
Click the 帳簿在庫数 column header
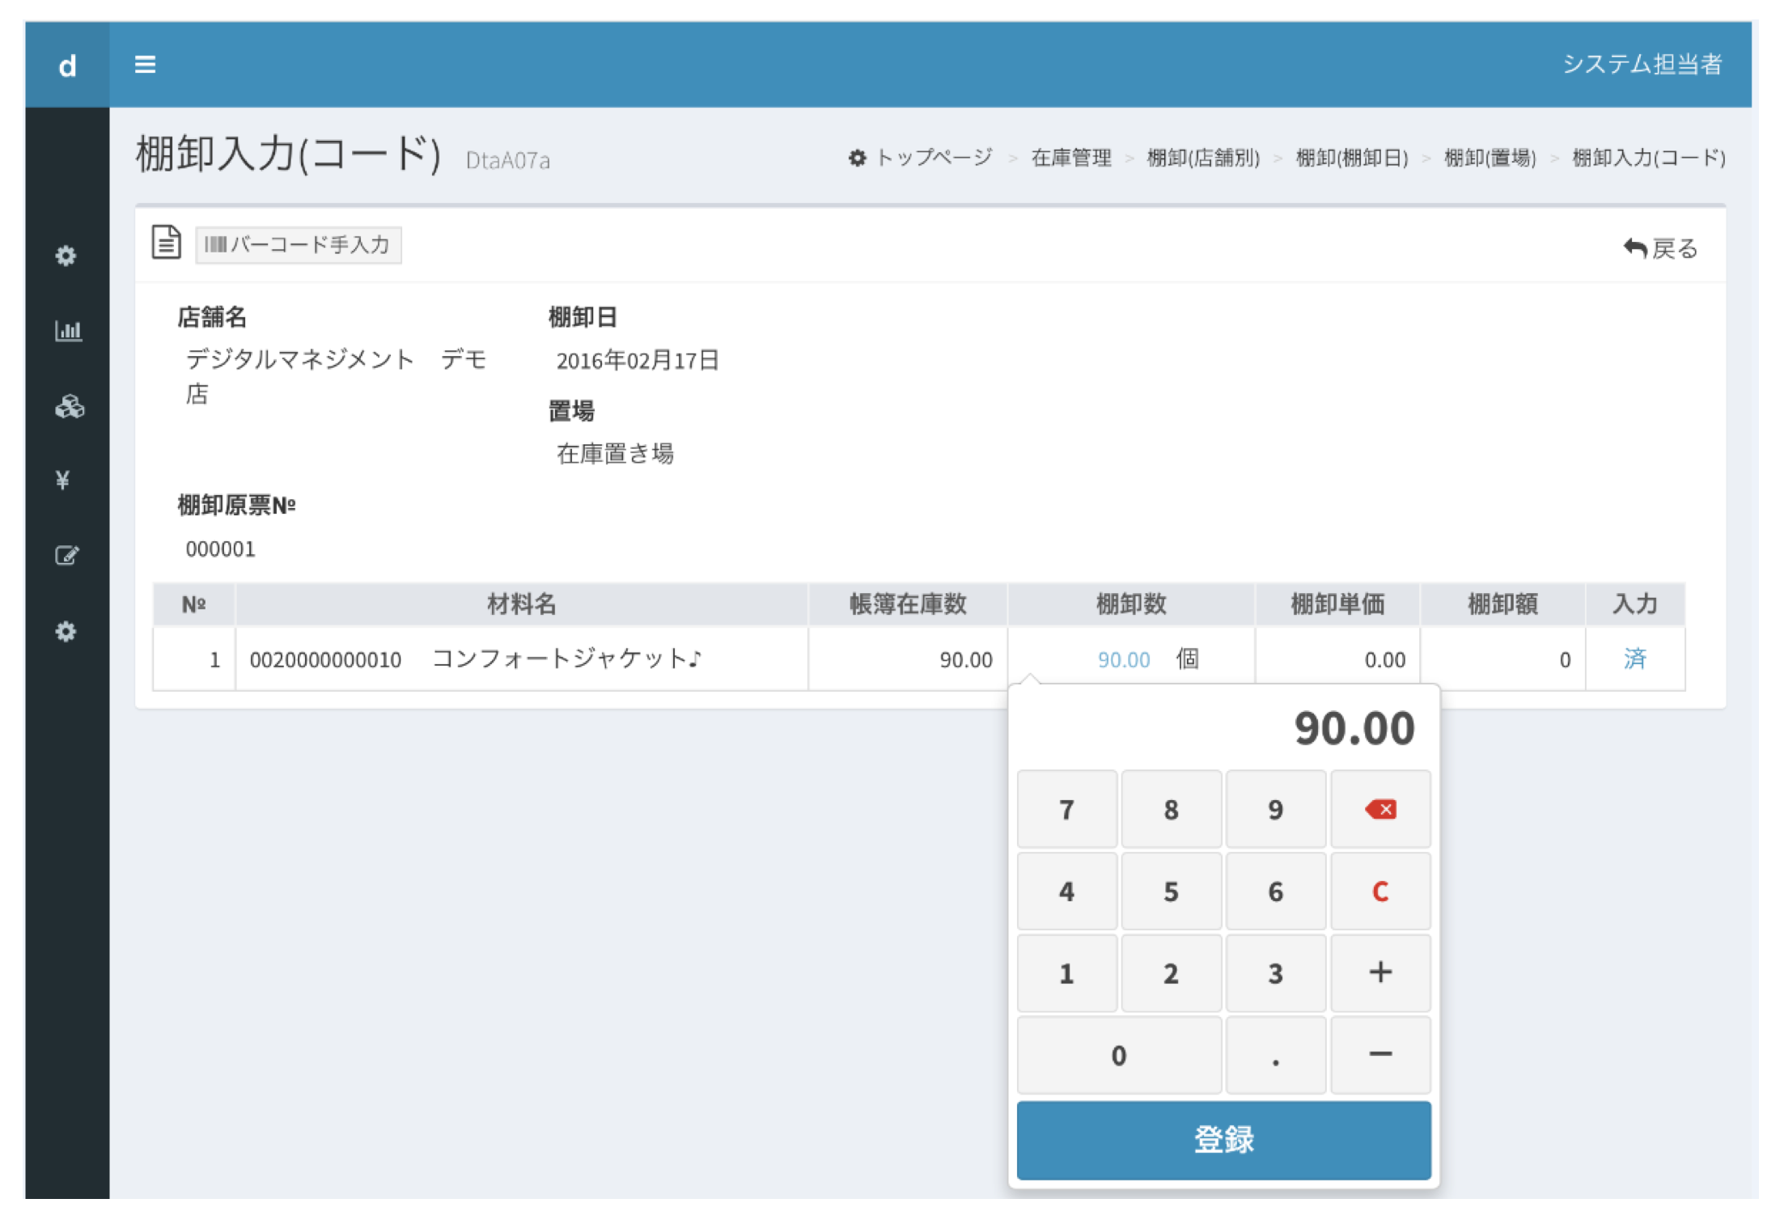point(908,604)
